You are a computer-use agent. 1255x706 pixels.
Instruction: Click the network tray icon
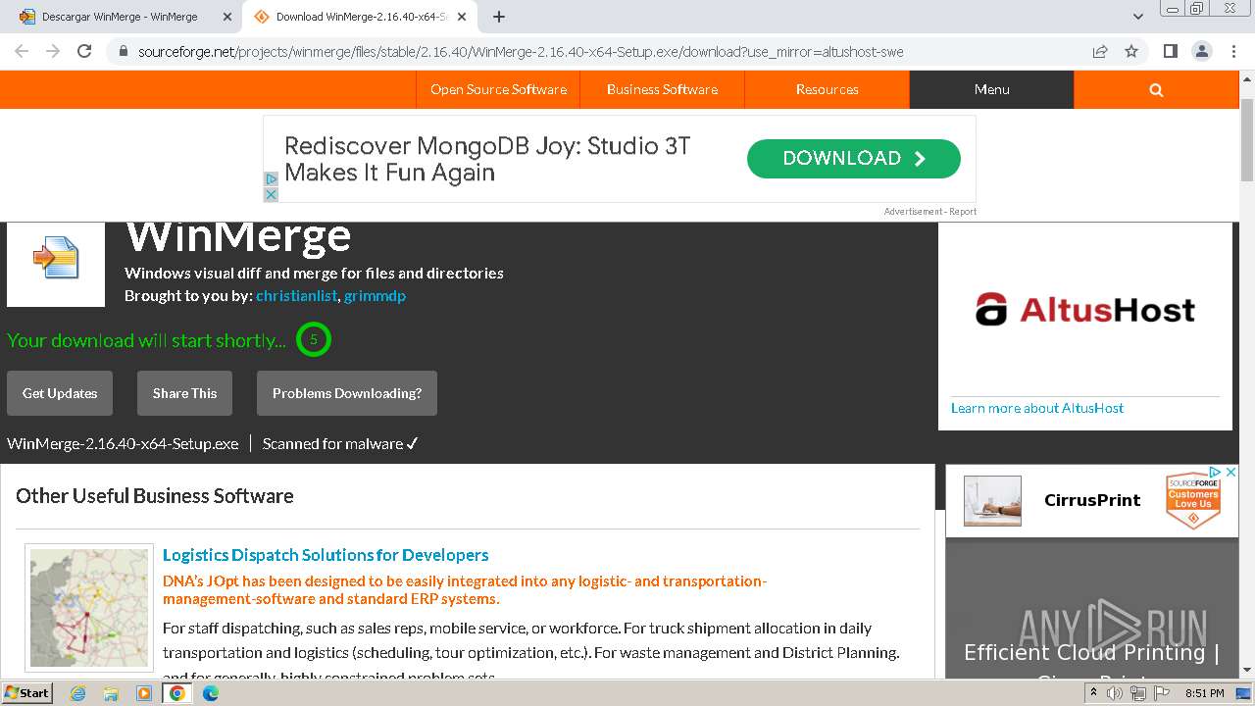point(1137,693)
